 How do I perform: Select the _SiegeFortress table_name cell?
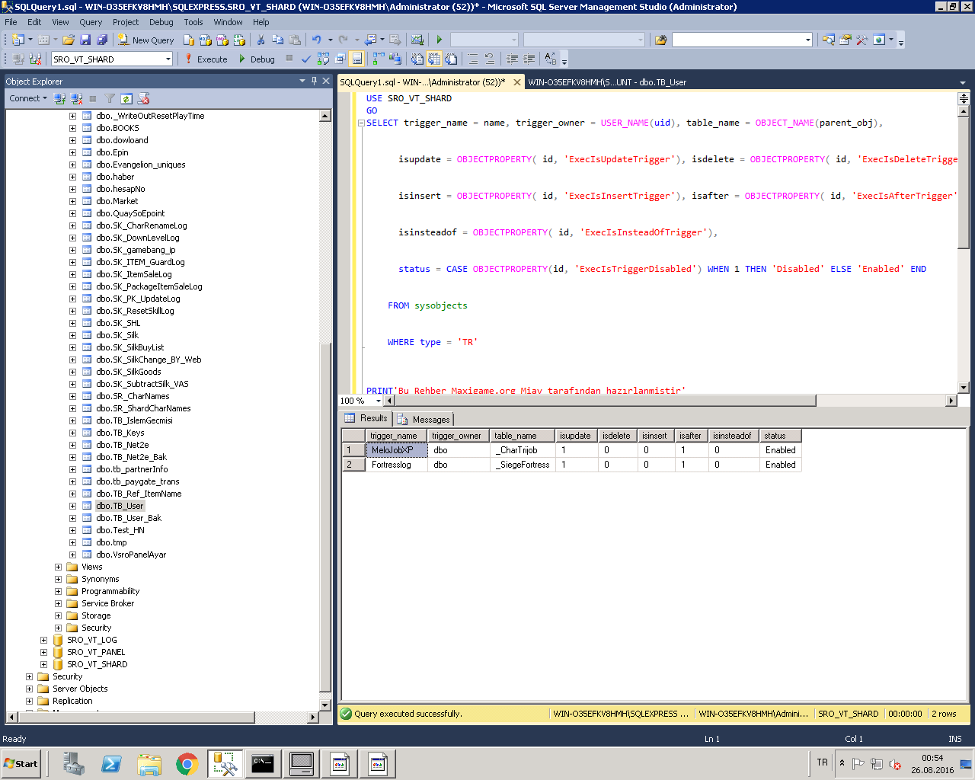[523, 465]
